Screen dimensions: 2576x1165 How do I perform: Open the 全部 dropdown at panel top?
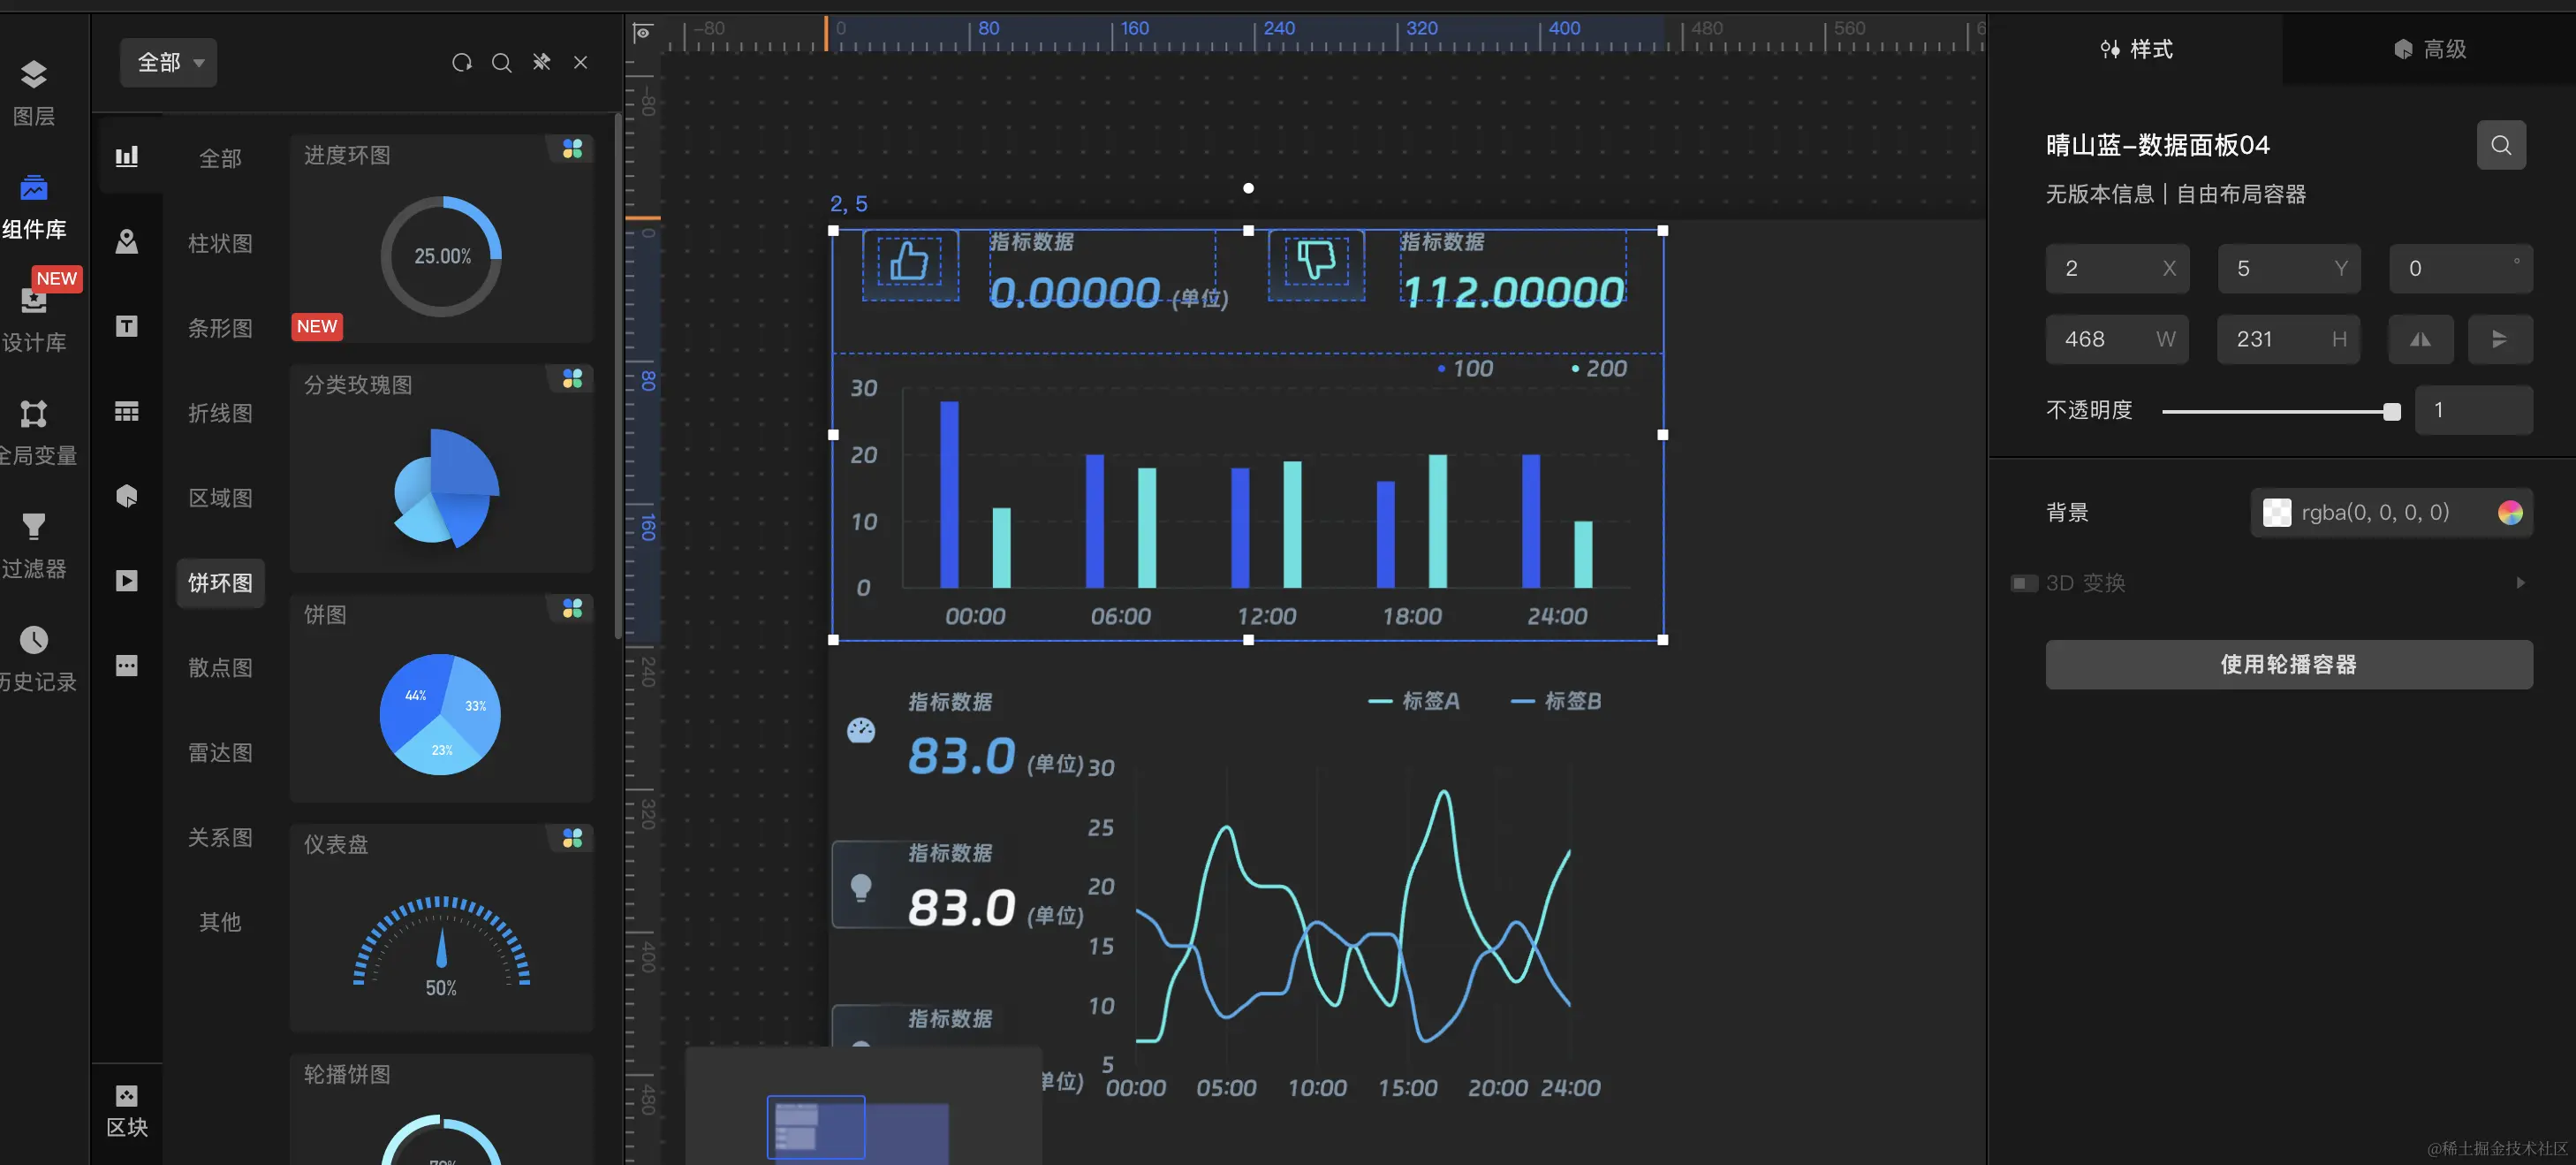[169, 63]
